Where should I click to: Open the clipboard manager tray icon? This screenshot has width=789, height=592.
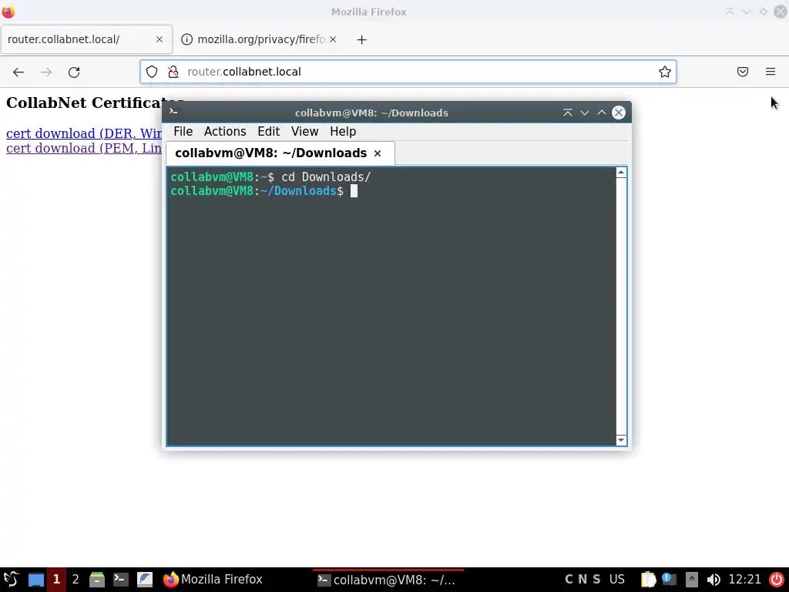coord(649,580)
